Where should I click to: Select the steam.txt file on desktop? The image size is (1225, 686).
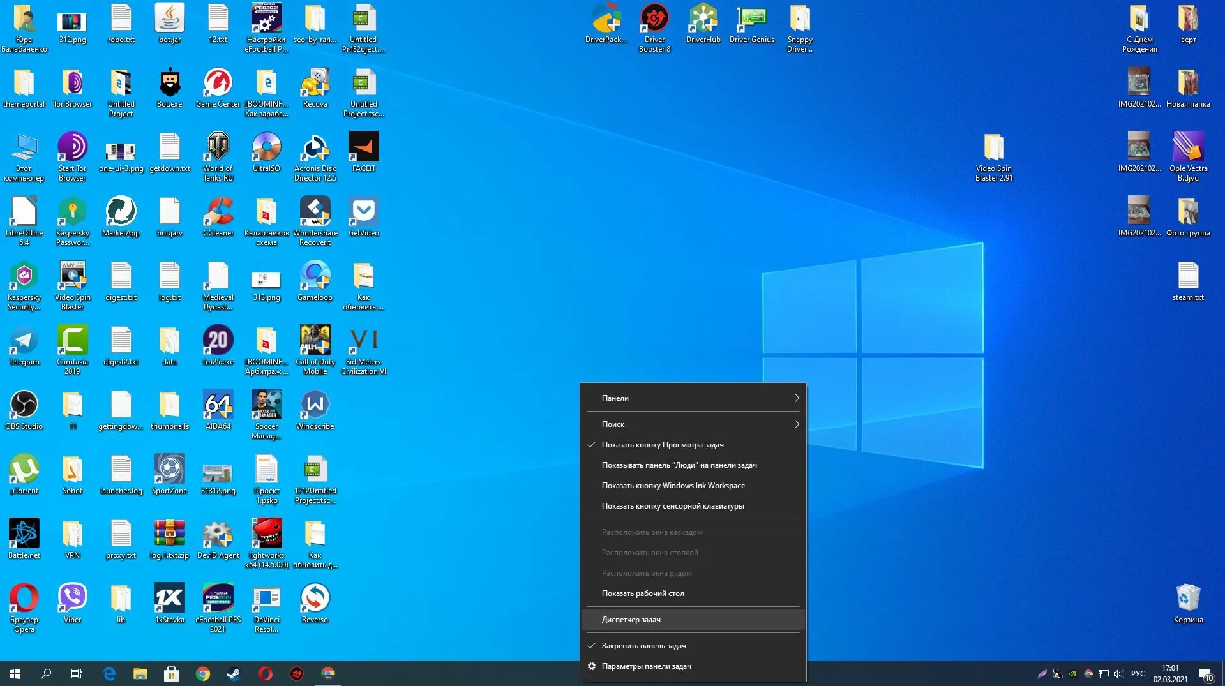pos(1188,281)
